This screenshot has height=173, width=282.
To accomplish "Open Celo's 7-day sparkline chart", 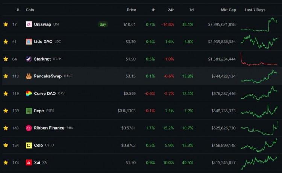I will 259,145.
